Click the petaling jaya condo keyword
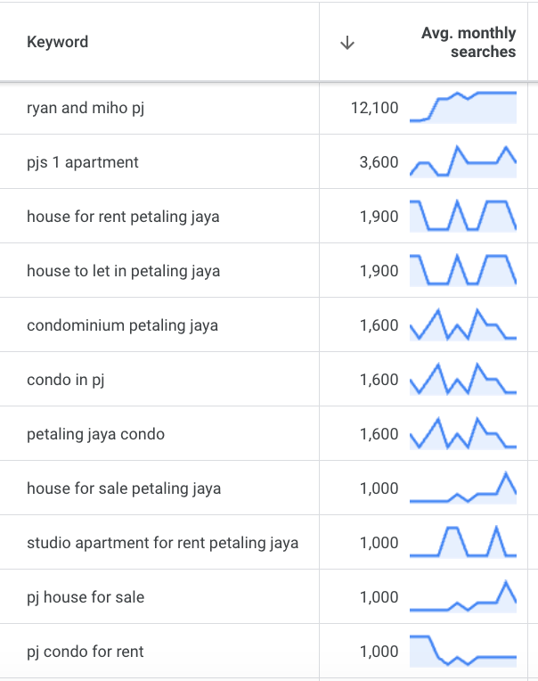This screenshot has height=681, width=538. (x=95, y=434)
